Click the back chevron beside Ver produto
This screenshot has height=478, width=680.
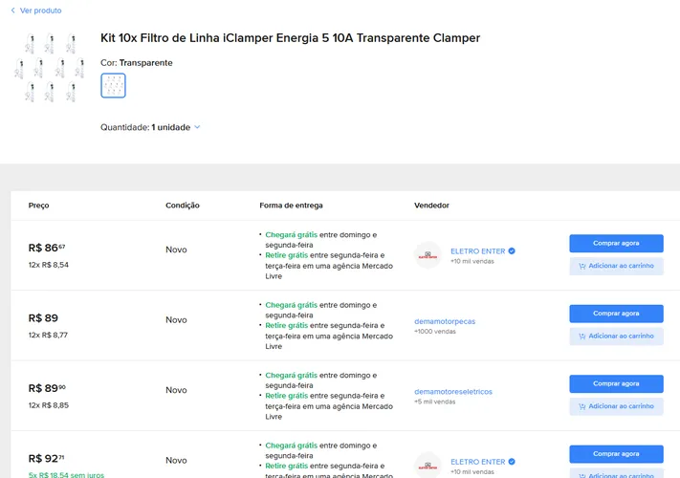tap(13, 11)
